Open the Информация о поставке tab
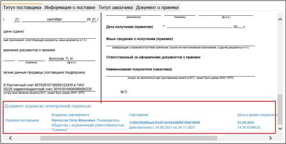This screenshot has height=144, width=286. (x=70, y=8)
